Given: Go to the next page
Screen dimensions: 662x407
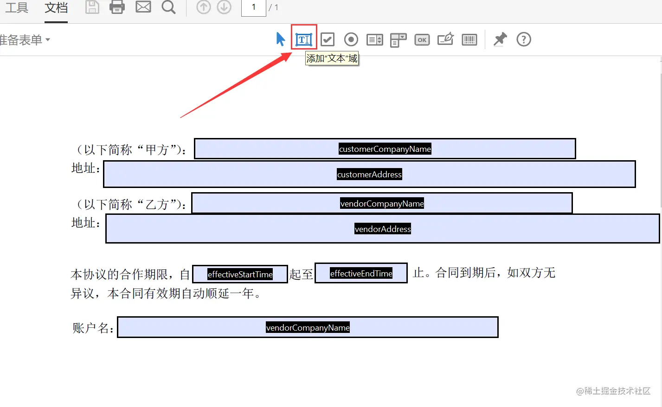Looking at the screenshot, I should (224, 7).
